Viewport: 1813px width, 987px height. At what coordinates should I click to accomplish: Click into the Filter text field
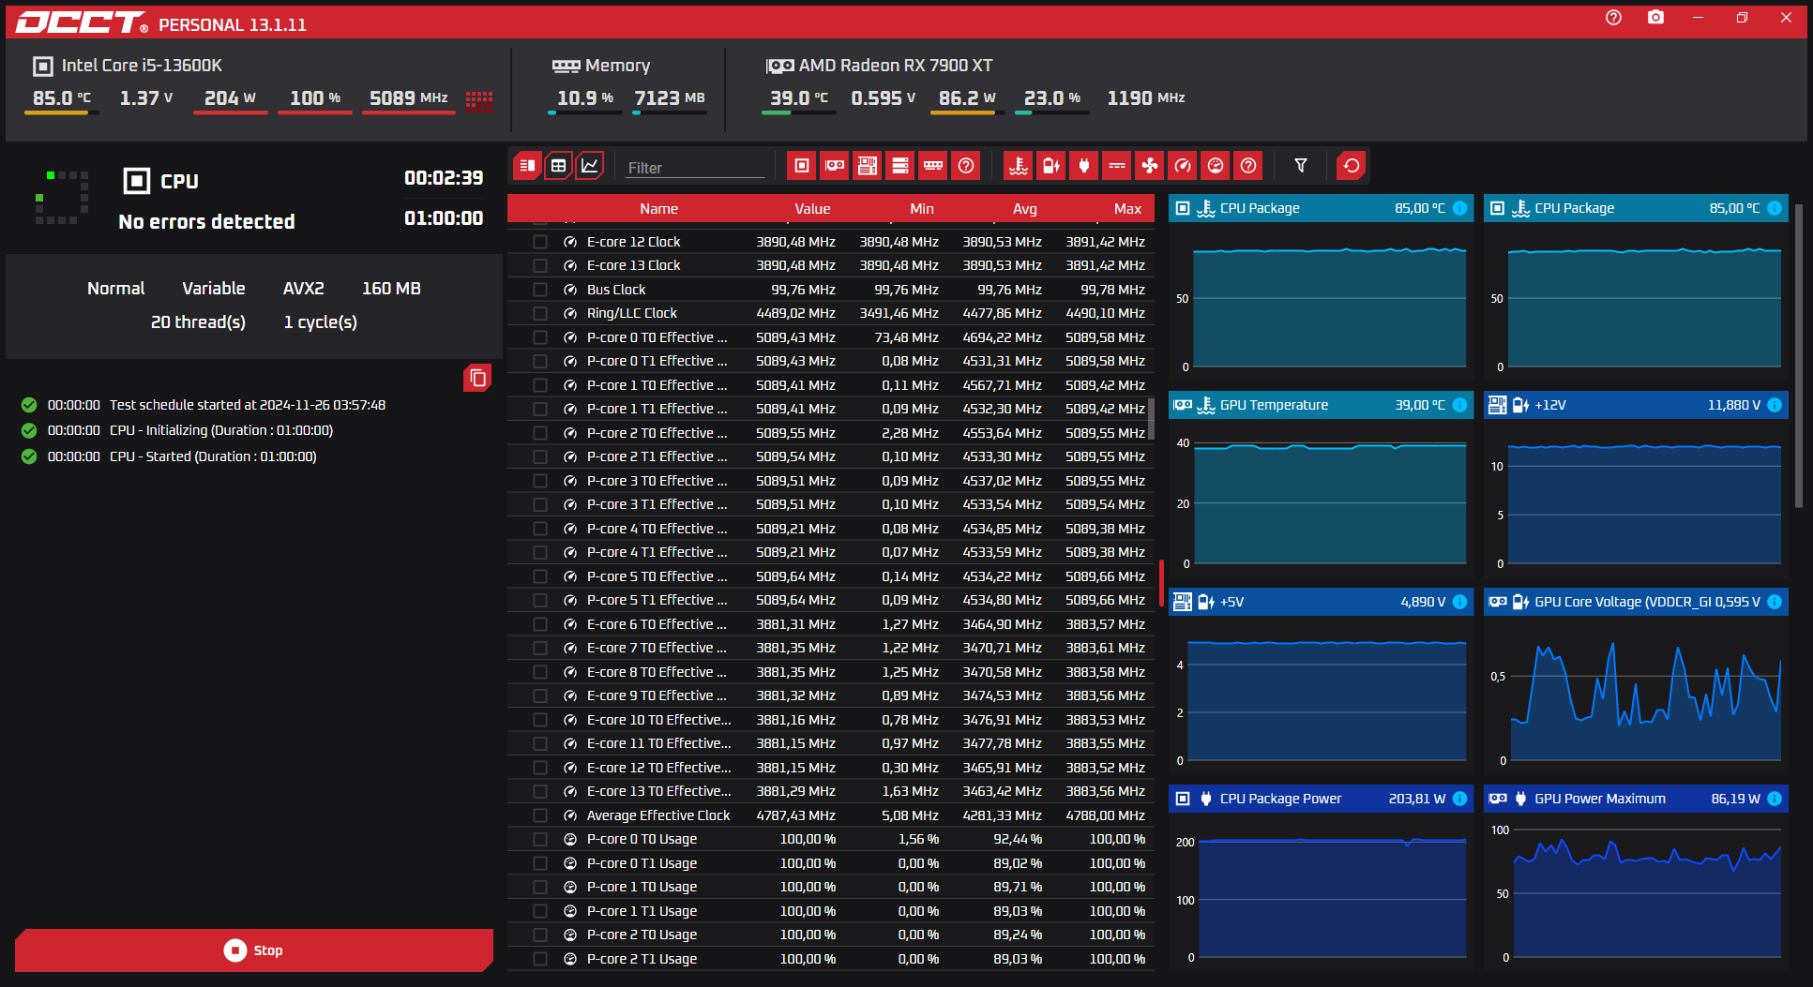695,168
